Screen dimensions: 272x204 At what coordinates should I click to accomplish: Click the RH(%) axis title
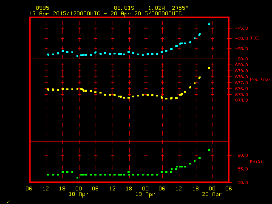point(256,161)
